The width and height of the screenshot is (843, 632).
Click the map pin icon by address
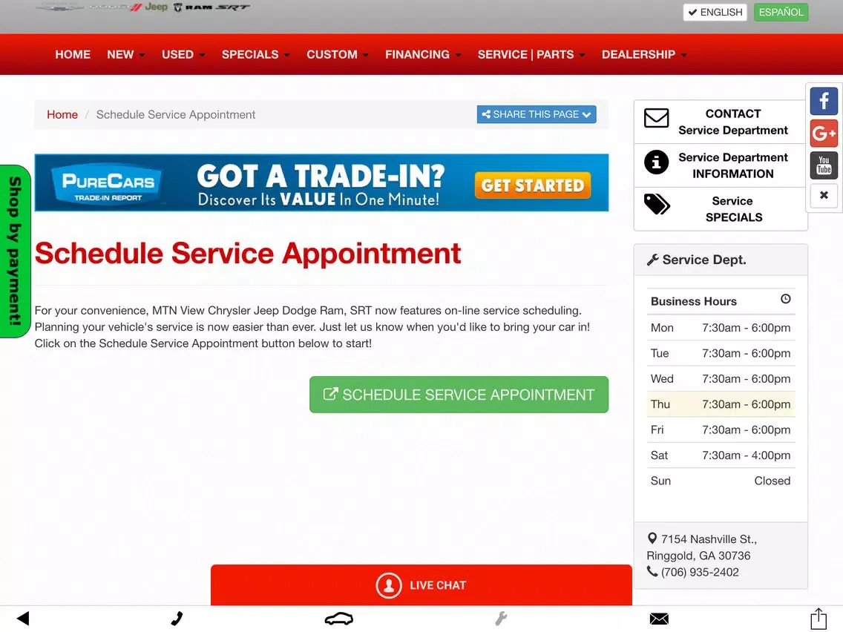point(652,538)
